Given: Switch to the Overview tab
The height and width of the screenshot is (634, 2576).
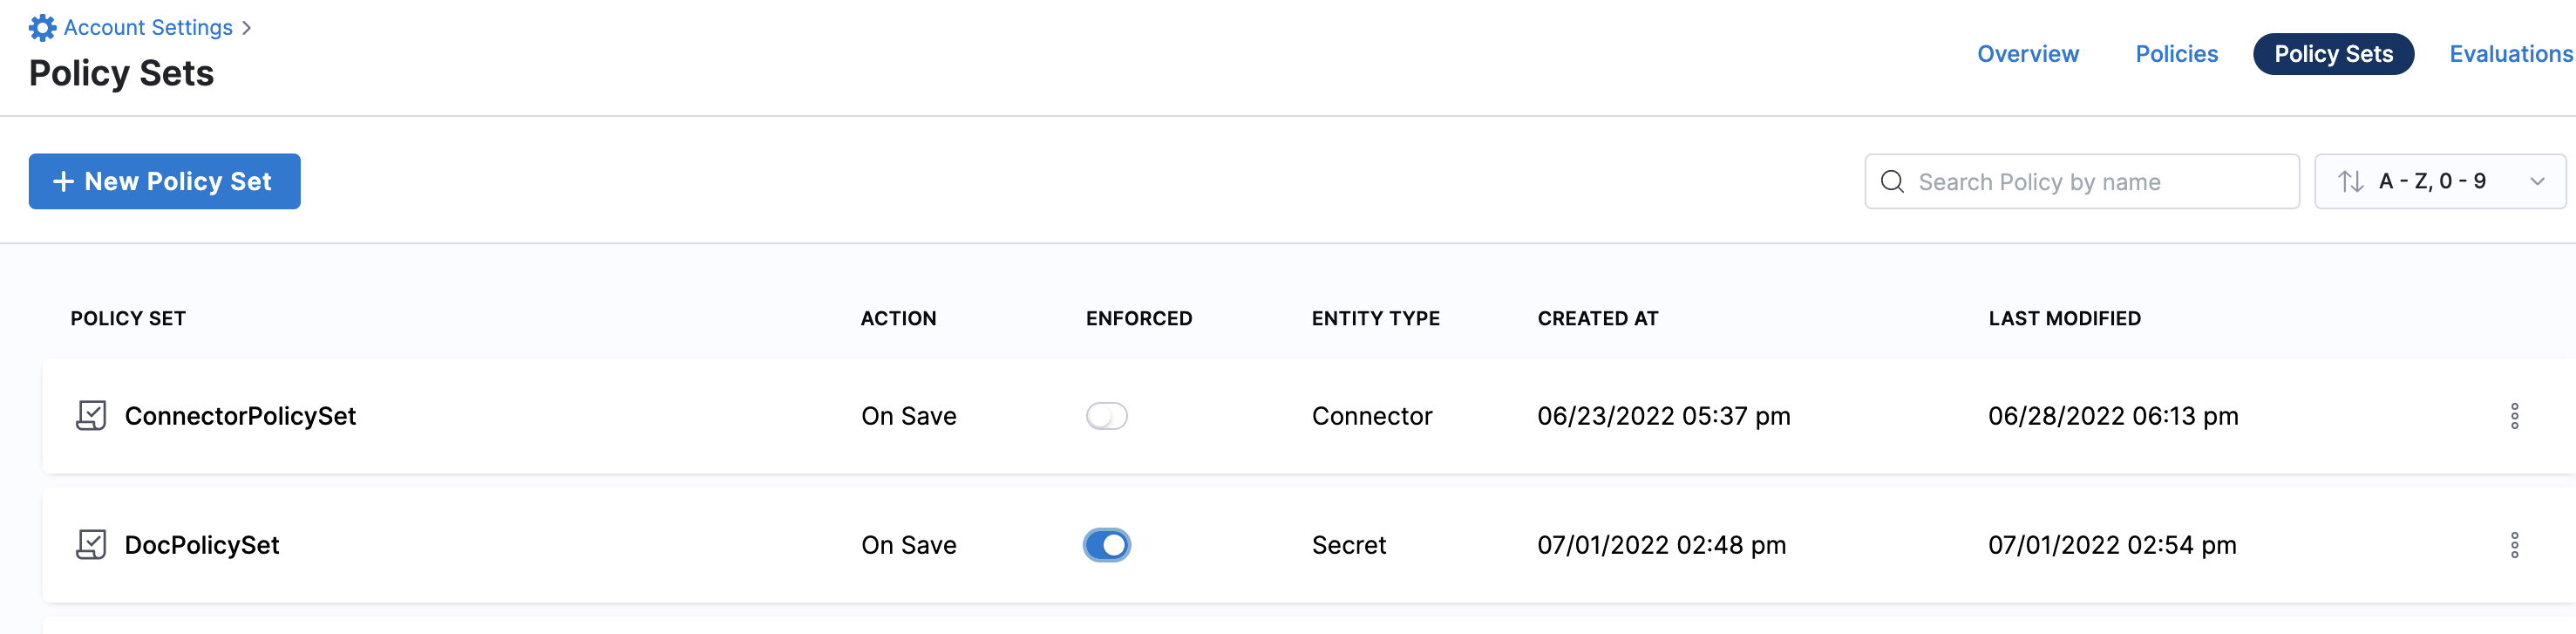Looking at the screenshot, I should pyautogui.click(x=2027, y=54).
